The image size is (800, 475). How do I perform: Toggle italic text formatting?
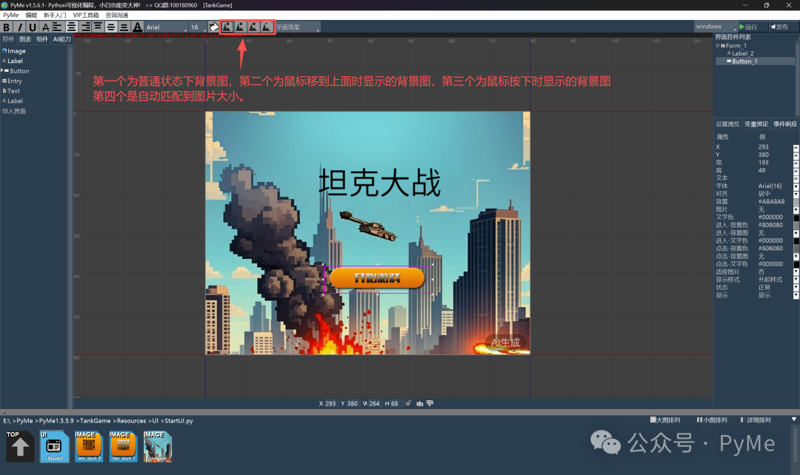click(20, 27)
